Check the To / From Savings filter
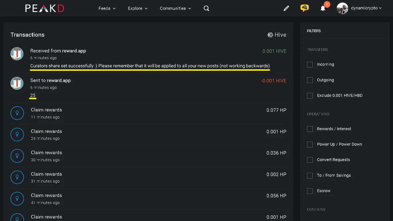This screenshot has height=221, width=393. pos(310,175)
